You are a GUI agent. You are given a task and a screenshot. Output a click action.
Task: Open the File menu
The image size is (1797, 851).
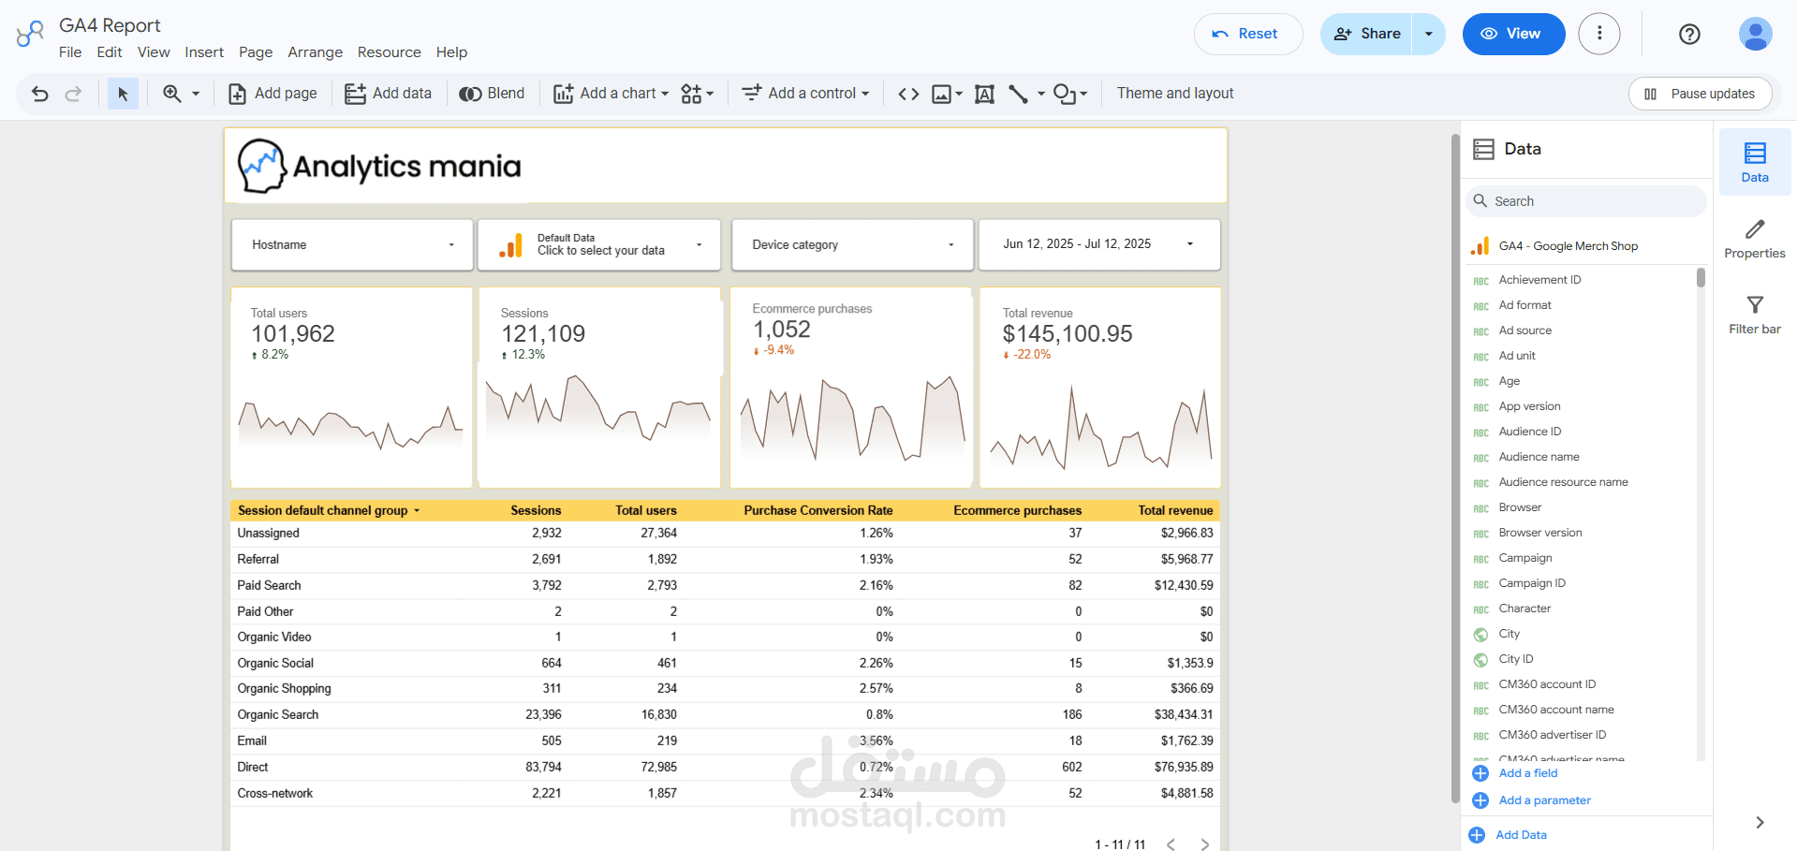(x=70, y=52)
